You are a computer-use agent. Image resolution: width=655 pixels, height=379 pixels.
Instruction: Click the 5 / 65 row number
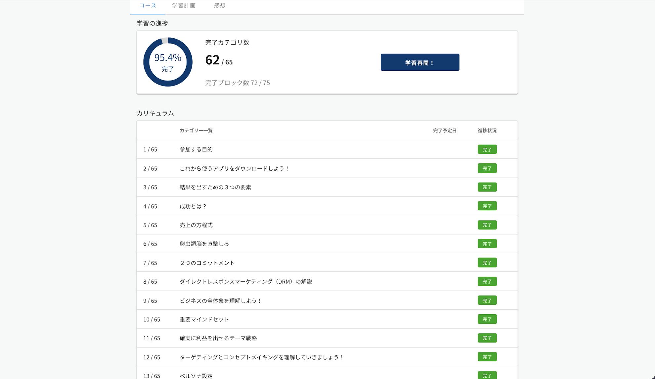coord(150,225)
